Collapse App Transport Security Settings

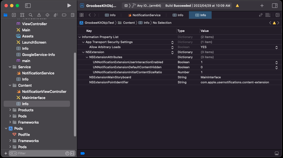(83, 42)
